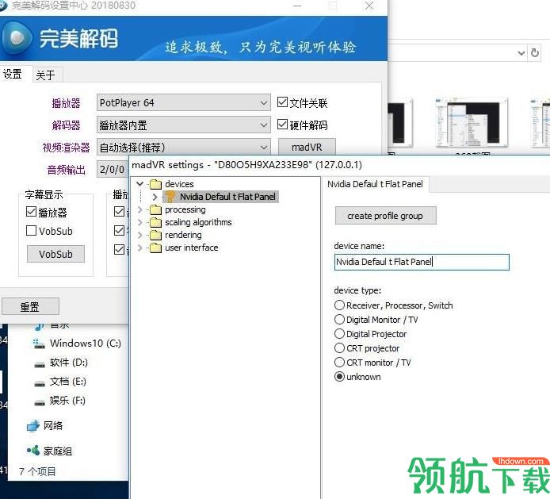Expand the rendering tree node
Viewport: 550px width, 499px height.
140,235
